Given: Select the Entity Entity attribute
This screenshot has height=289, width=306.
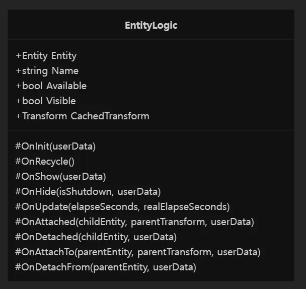Looking at the screenshot, I should [46, 56].
